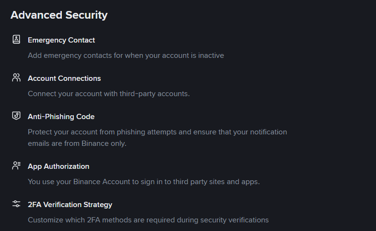Image resolution: width=376 pixels, height=231 pixels.
Task: Click the word "Strategy" in the 2FA title
Action: 97,205
